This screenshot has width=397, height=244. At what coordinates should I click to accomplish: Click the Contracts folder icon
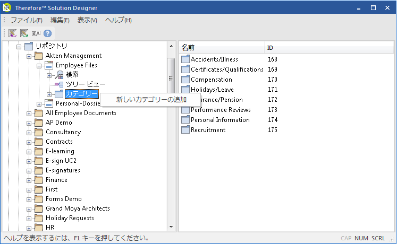coord(39,142)
